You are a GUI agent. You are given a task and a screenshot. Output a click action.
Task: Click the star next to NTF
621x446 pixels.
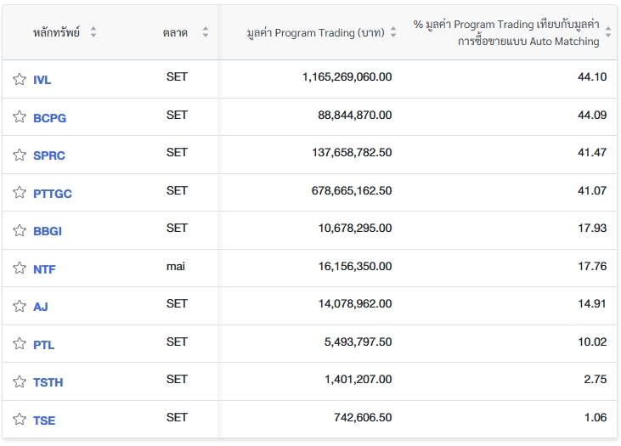click(x=19, y=268)
